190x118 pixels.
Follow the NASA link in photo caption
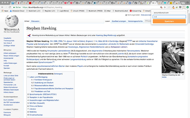click(x=164, y=77)
